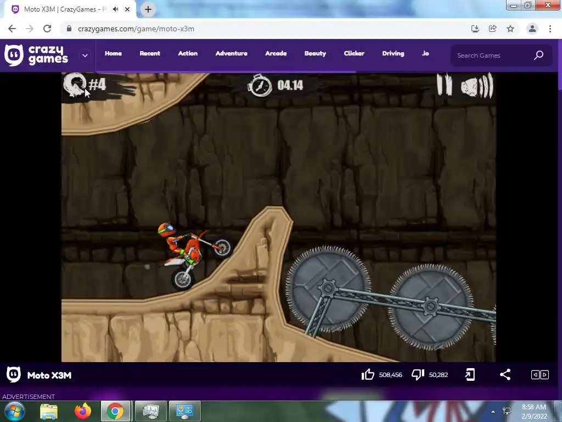Open a new browser tab
This screenshot has width=562, height=422.
(x=148, y=9)
